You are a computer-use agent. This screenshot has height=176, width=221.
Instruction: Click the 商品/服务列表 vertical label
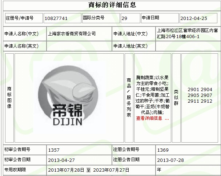point(129,97)
